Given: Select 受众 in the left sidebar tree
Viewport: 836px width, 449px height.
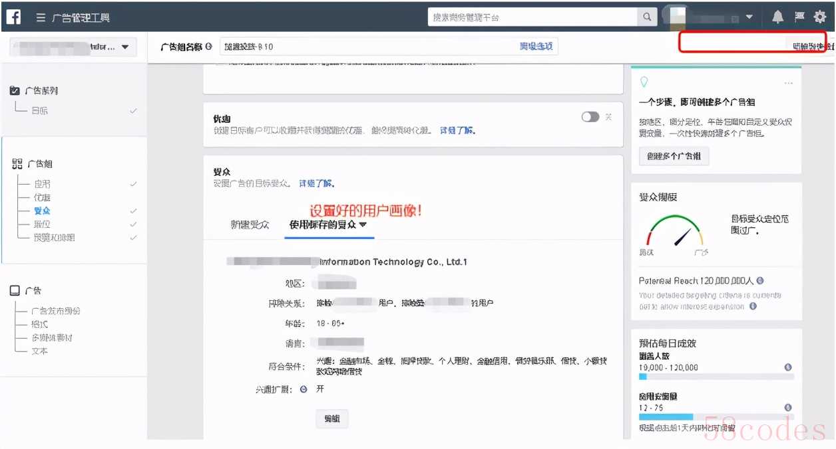Looking at the screenshot, I should click(x=42, y=211).
